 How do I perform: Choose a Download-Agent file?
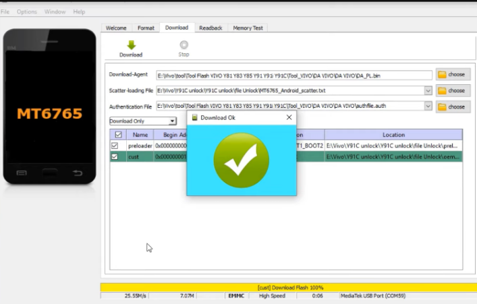coord(453,74)
